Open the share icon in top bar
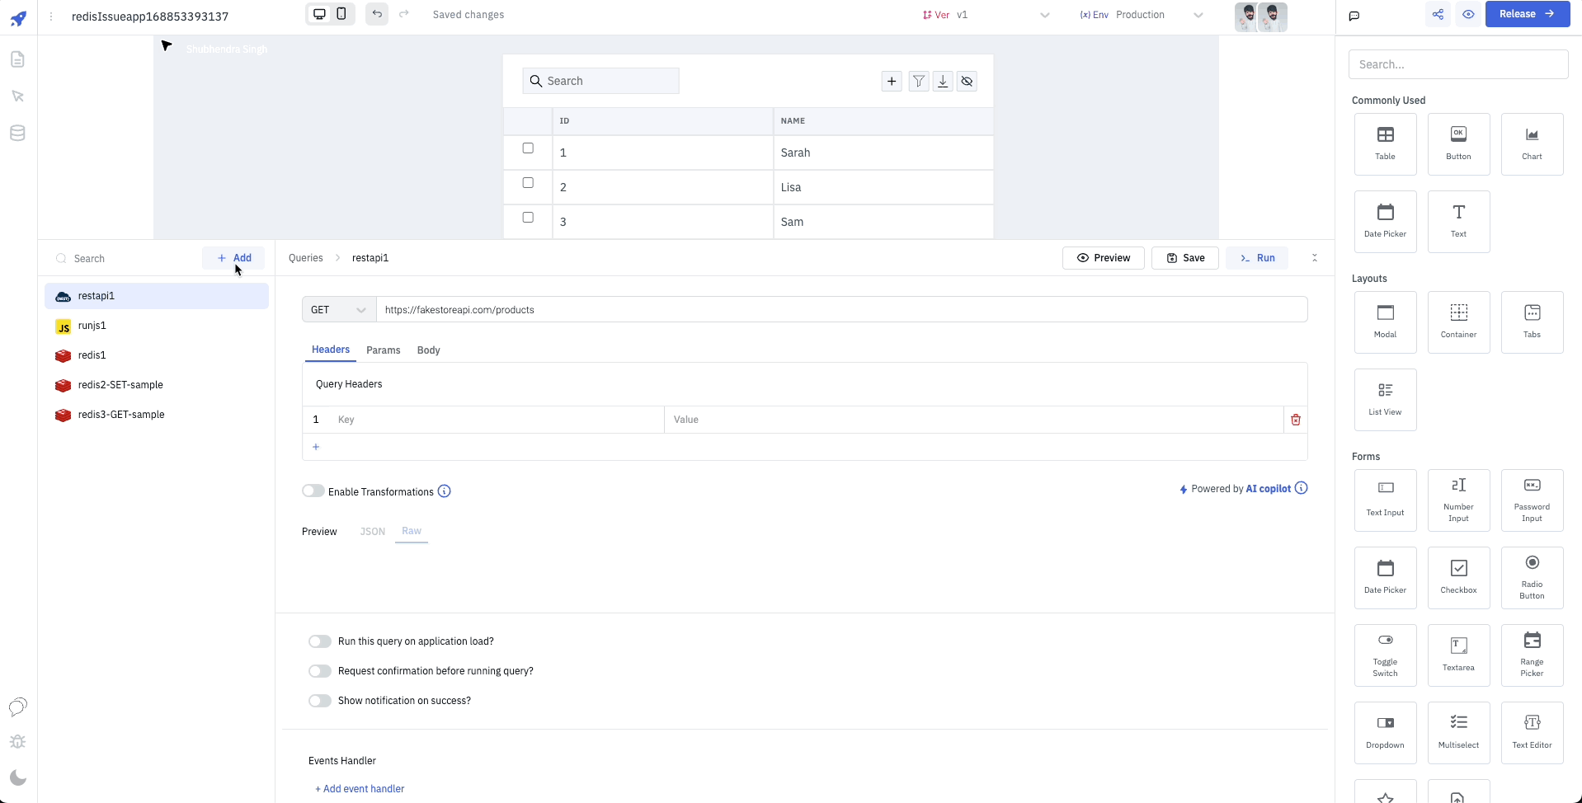Image resolution: width=1582 pixels, height=803 pixels. pyautogui.click(x=1438, y=14)
